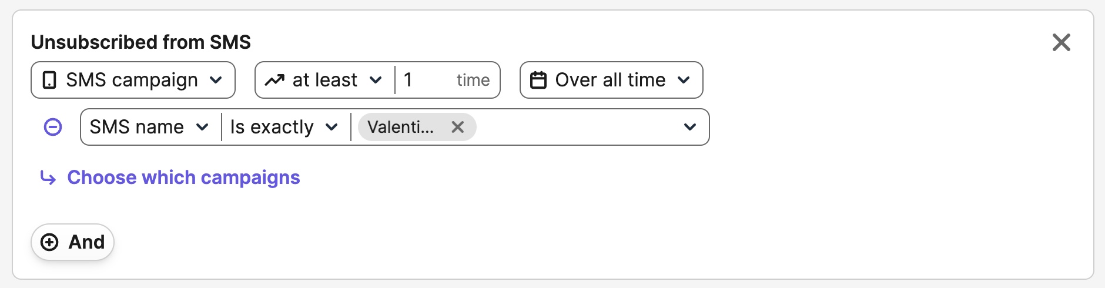Remove the SMS name filter row

tap(53, 127)
